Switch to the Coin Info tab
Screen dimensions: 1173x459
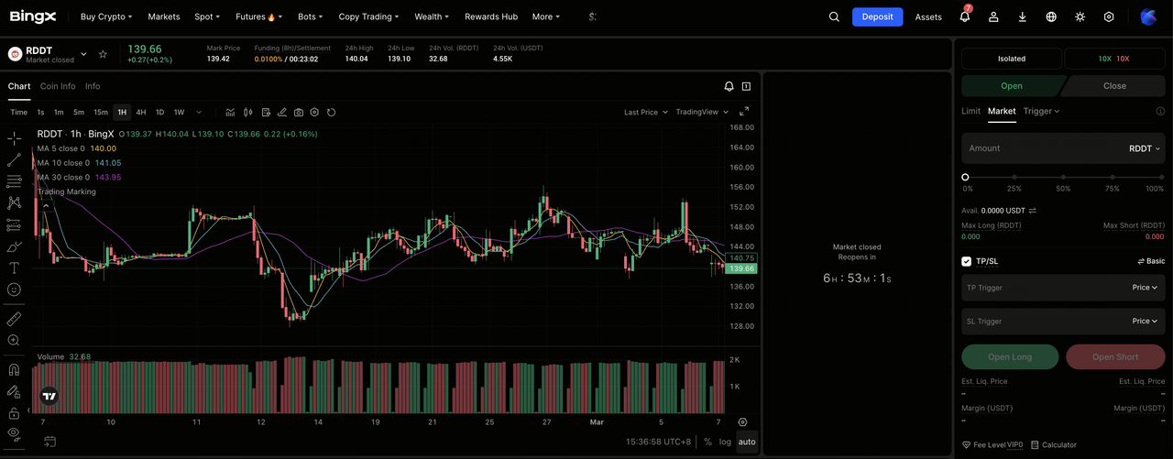point(58,86)
